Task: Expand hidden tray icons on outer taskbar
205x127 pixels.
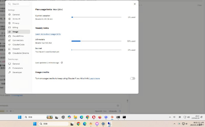Action: click(x=175, y=124)
